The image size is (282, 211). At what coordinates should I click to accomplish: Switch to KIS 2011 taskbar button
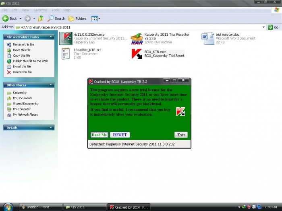click(x=85, y=207)
